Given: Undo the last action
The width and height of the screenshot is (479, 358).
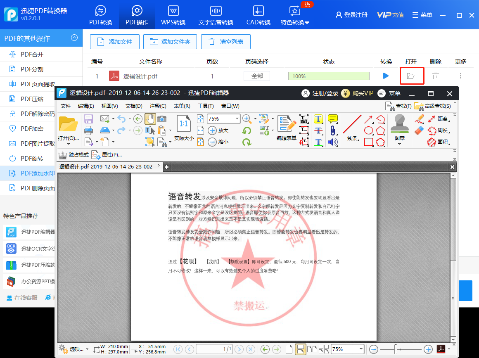Looking at the screenshot, I should pos(121,119).
